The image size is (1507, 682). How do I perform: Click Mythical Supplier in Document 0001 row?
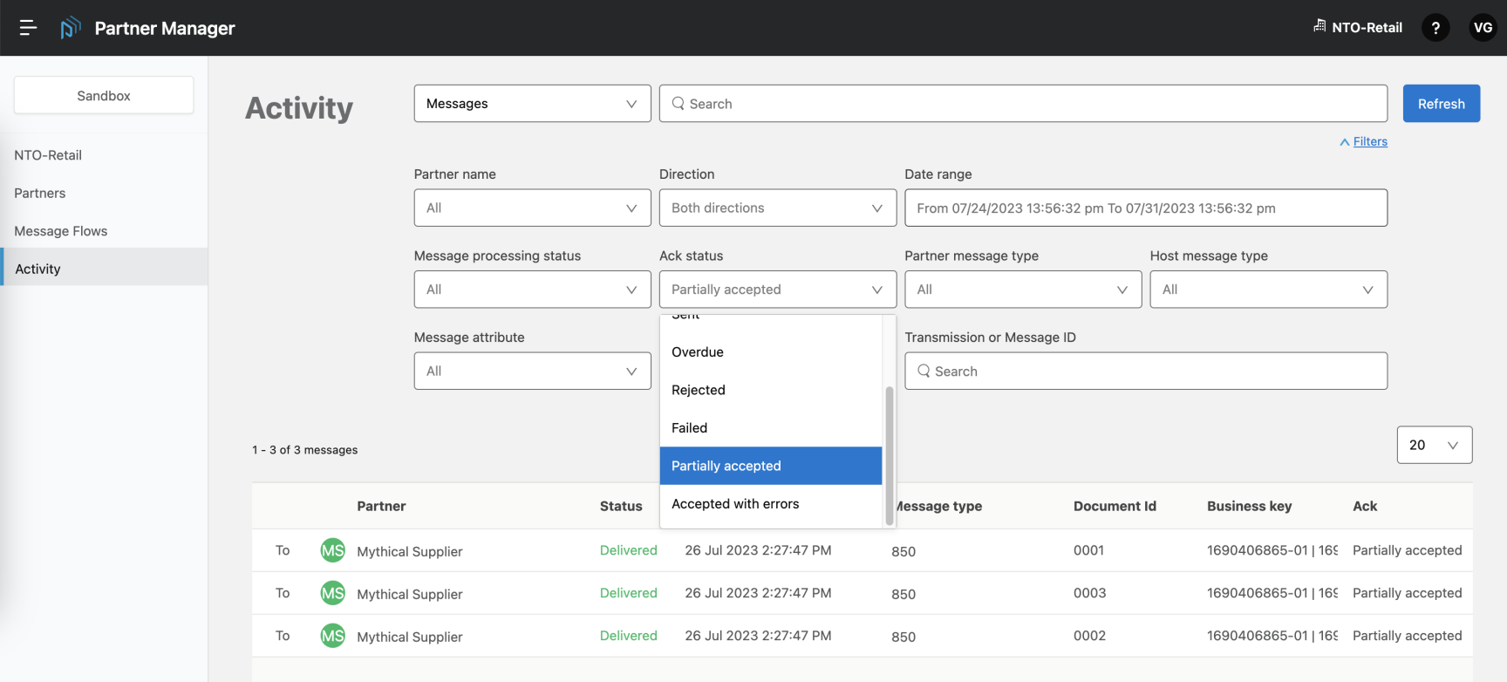click(409, 551)
